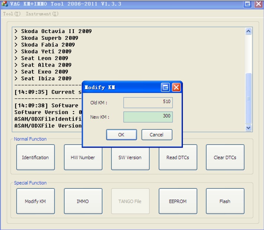Click the New KM : label
The image size is (264, 230).
coord(100,117)
